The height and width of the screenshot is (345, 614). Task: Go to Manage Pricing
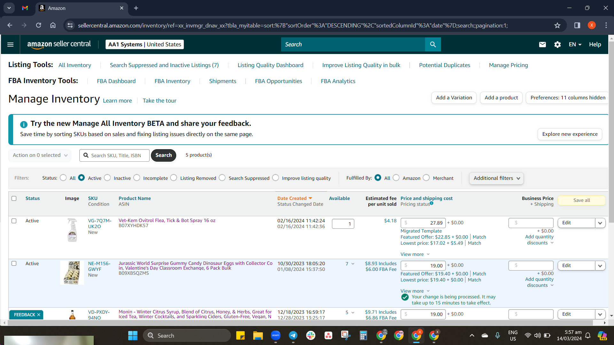[508, 65]
